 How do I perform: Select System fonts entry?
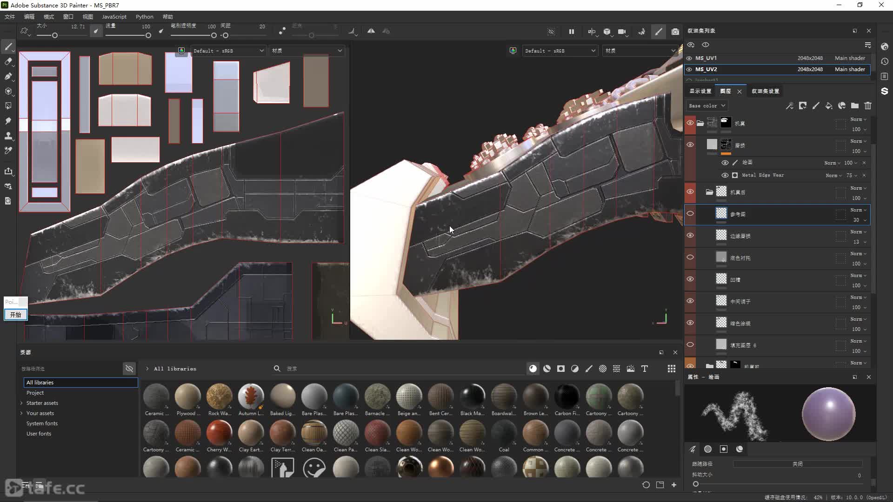pos(42,423)
